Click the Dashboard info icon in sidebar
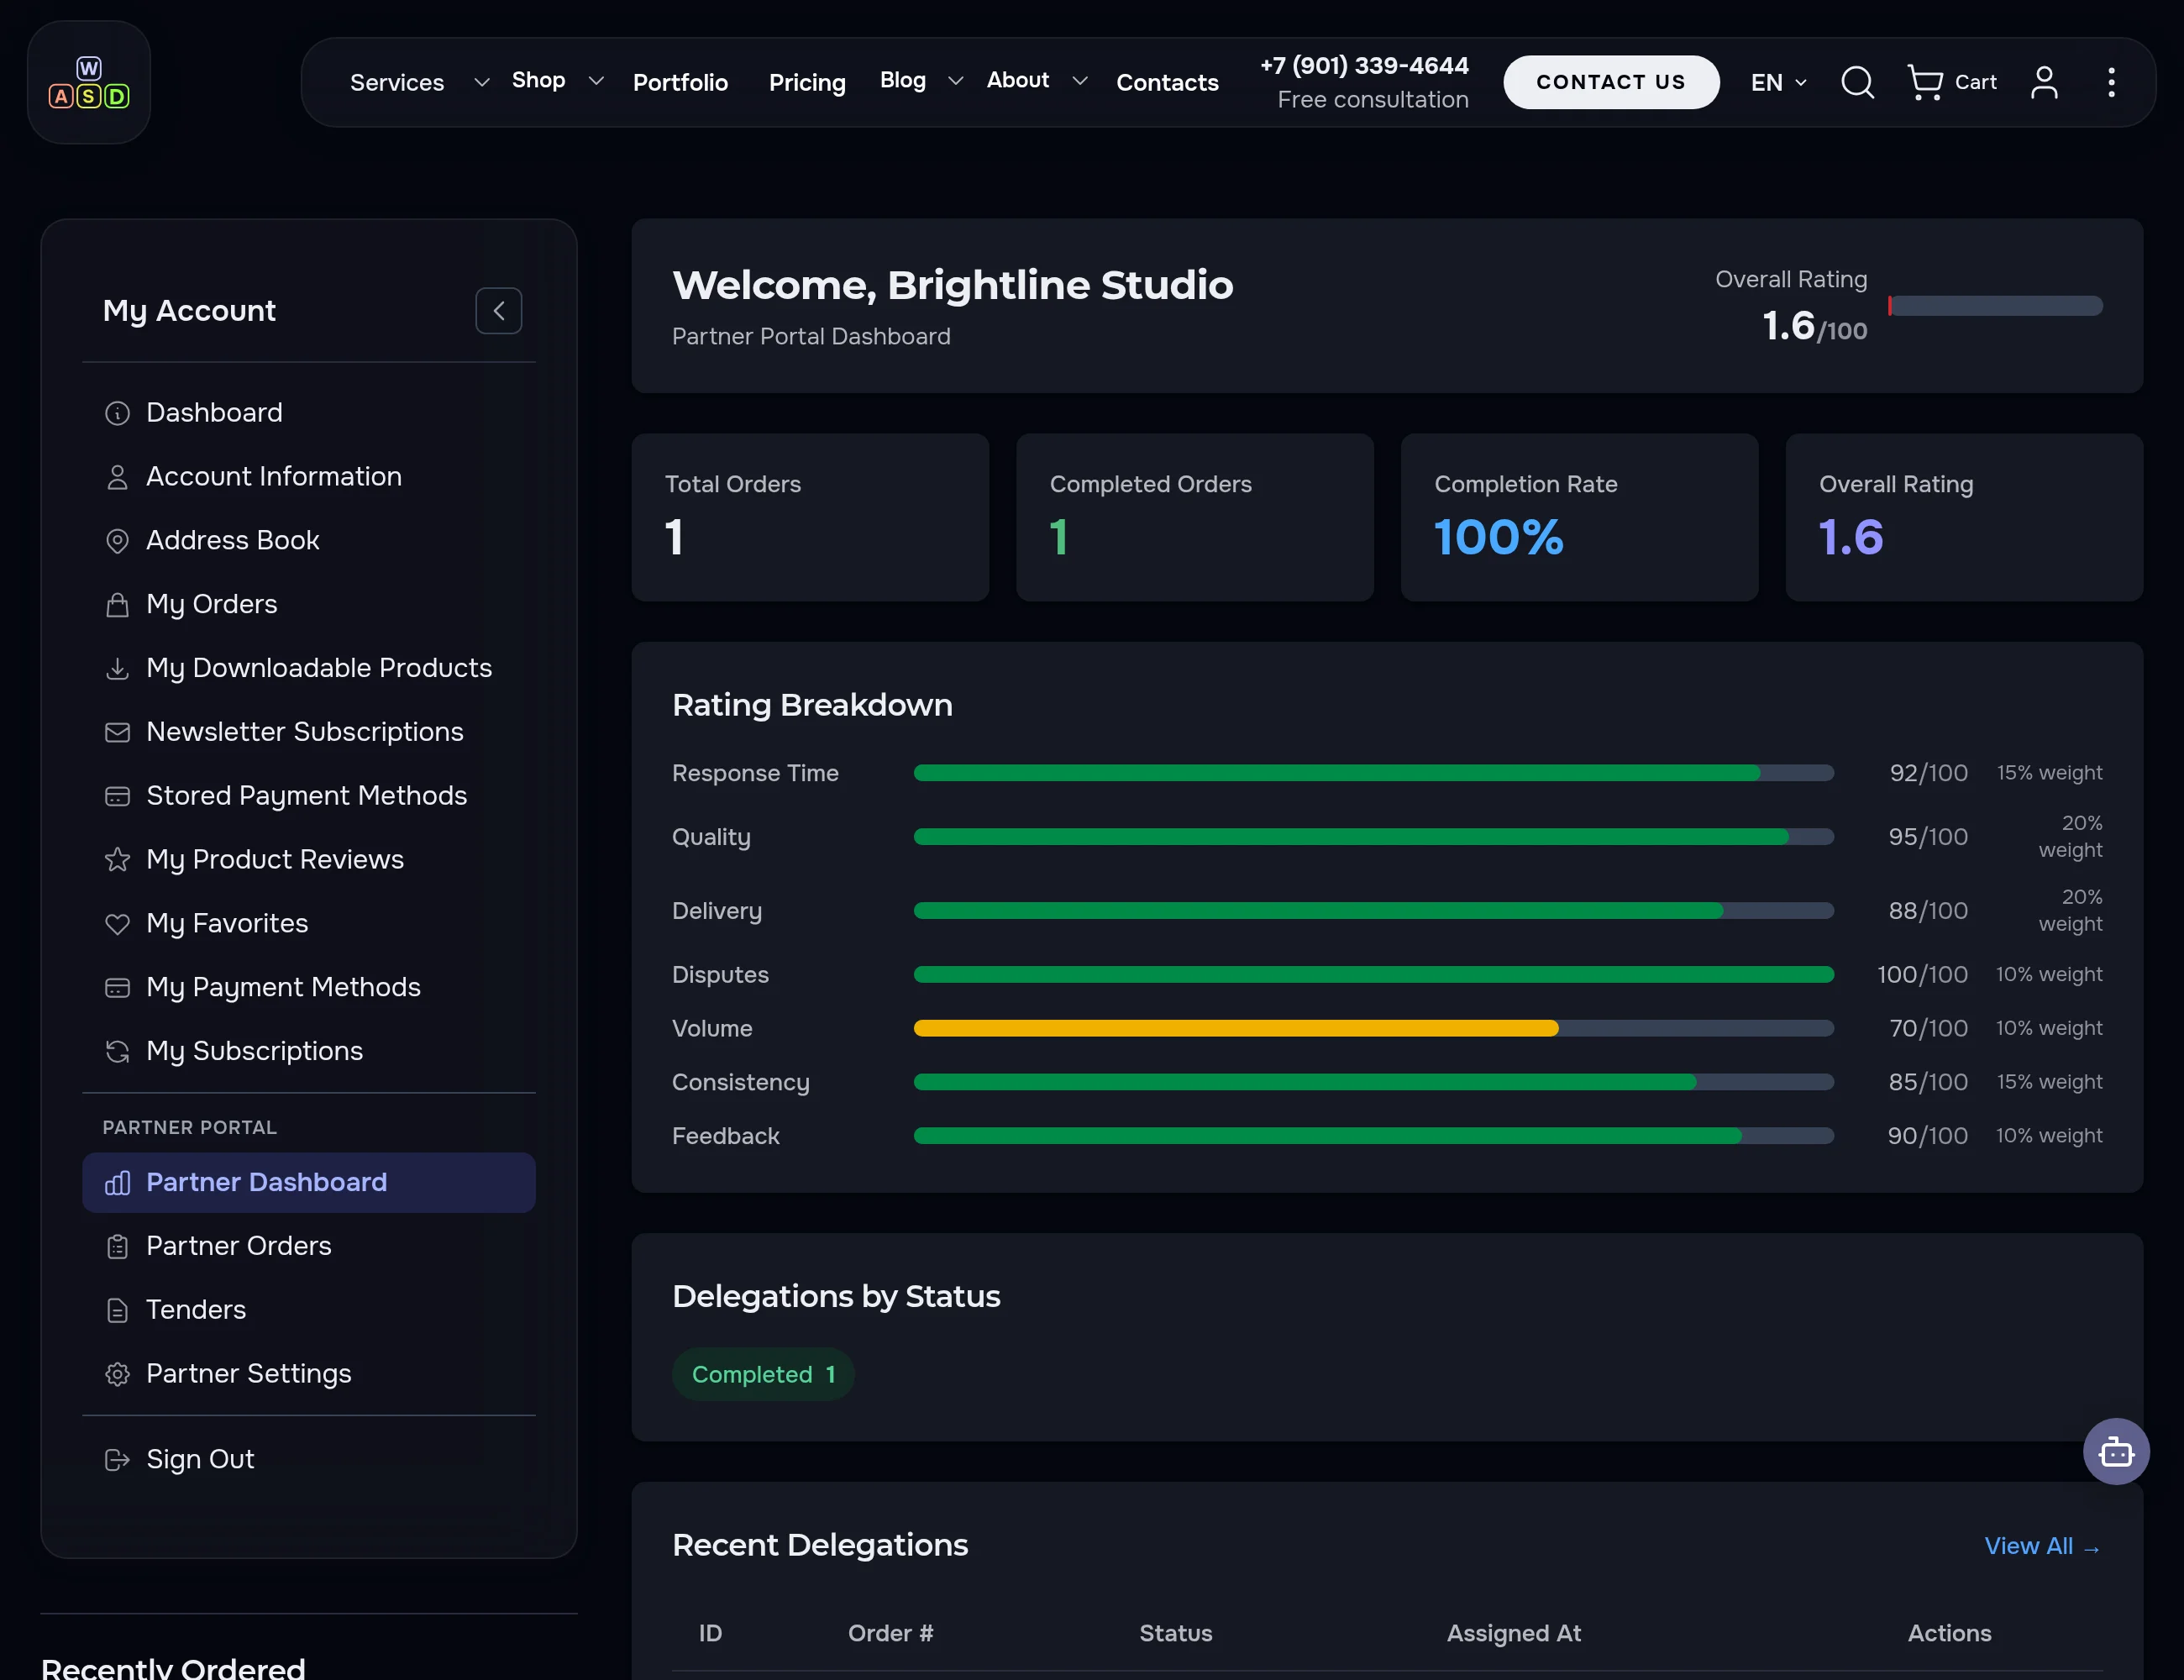 (x=117, y=413)
